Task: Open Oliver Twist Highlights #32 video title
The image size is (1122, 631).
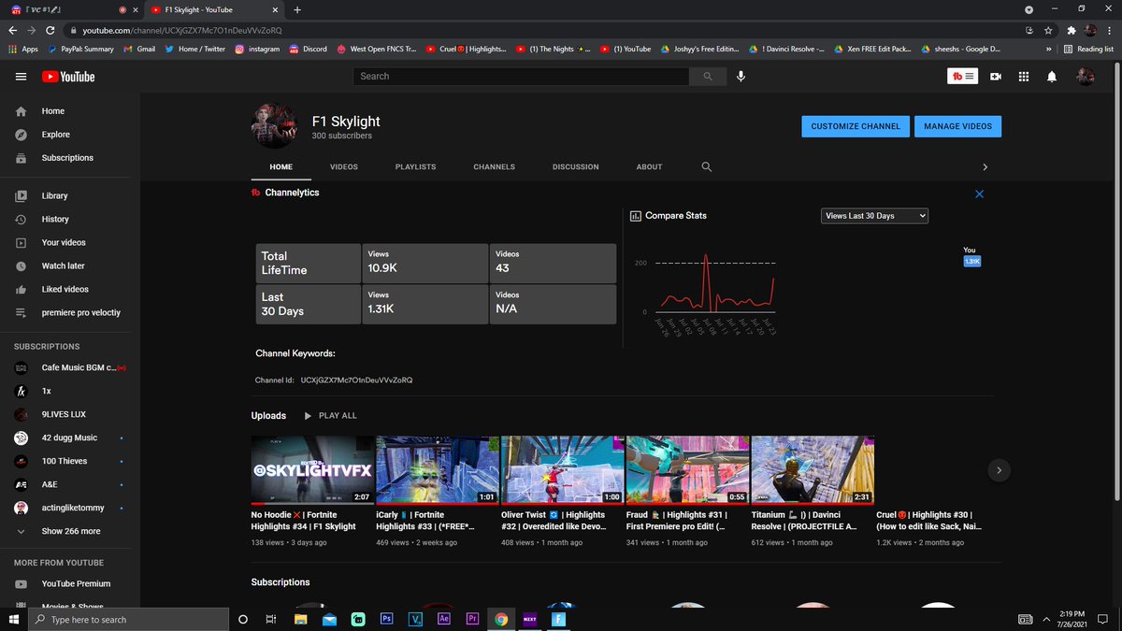Action: point(554,521)
